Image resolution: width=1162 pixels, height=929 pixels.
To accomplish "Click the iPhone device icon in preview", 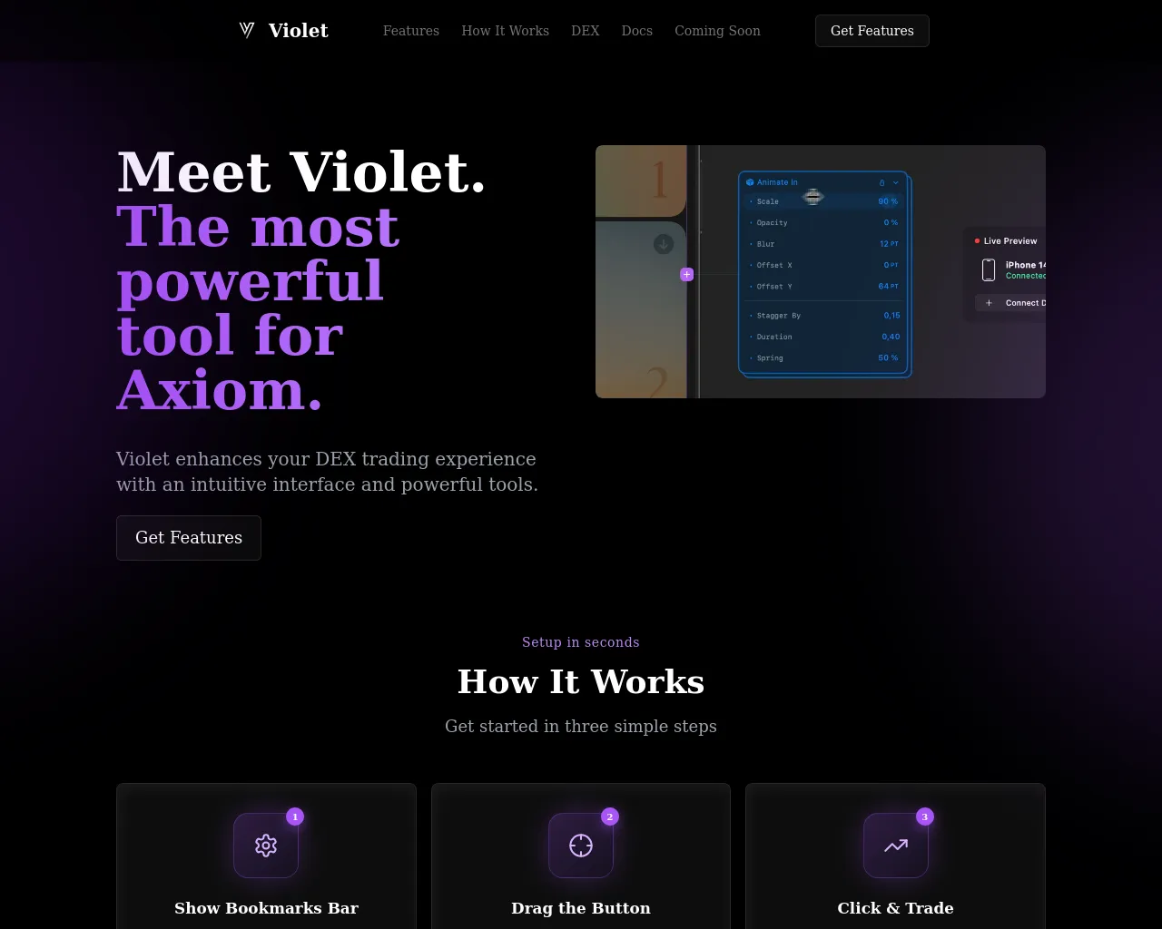I will pyautogui.click(x=989, y=269).
